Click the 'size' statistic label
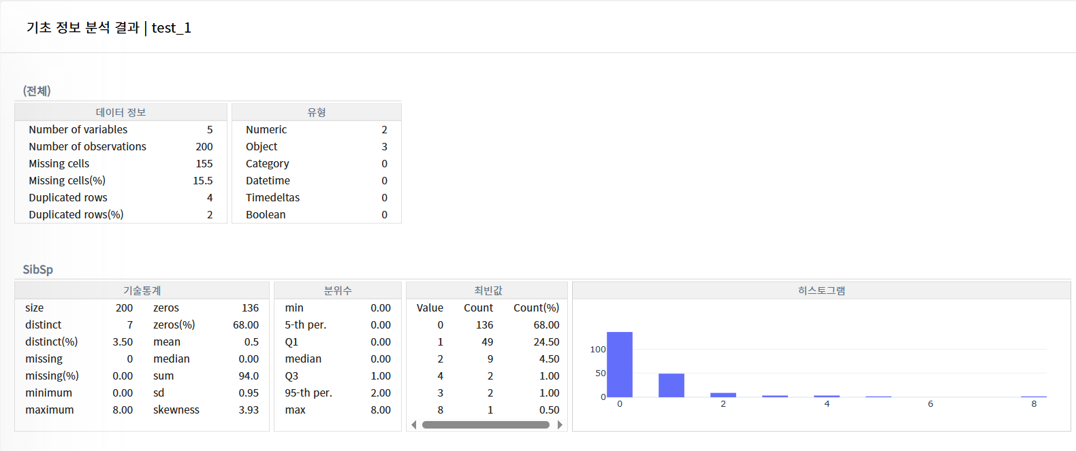The image size is (1076, 451). pos(34,307)
